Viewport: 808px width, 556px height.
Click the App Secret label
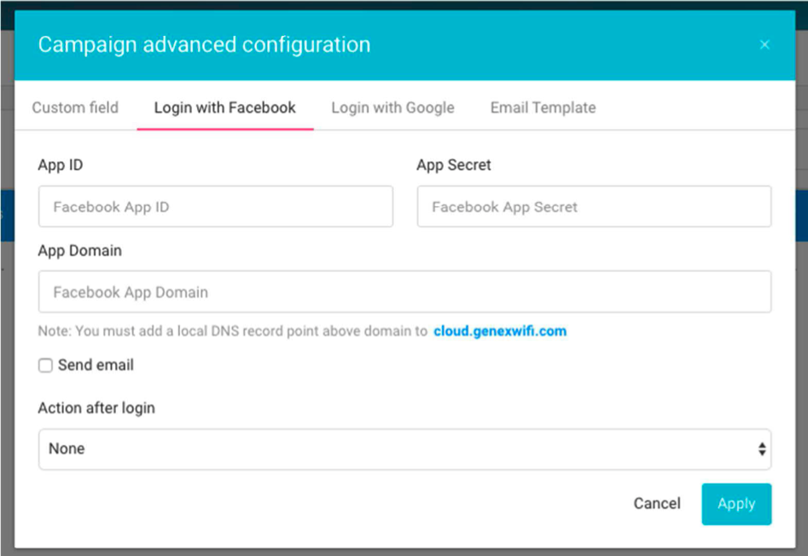coord(453,165)
